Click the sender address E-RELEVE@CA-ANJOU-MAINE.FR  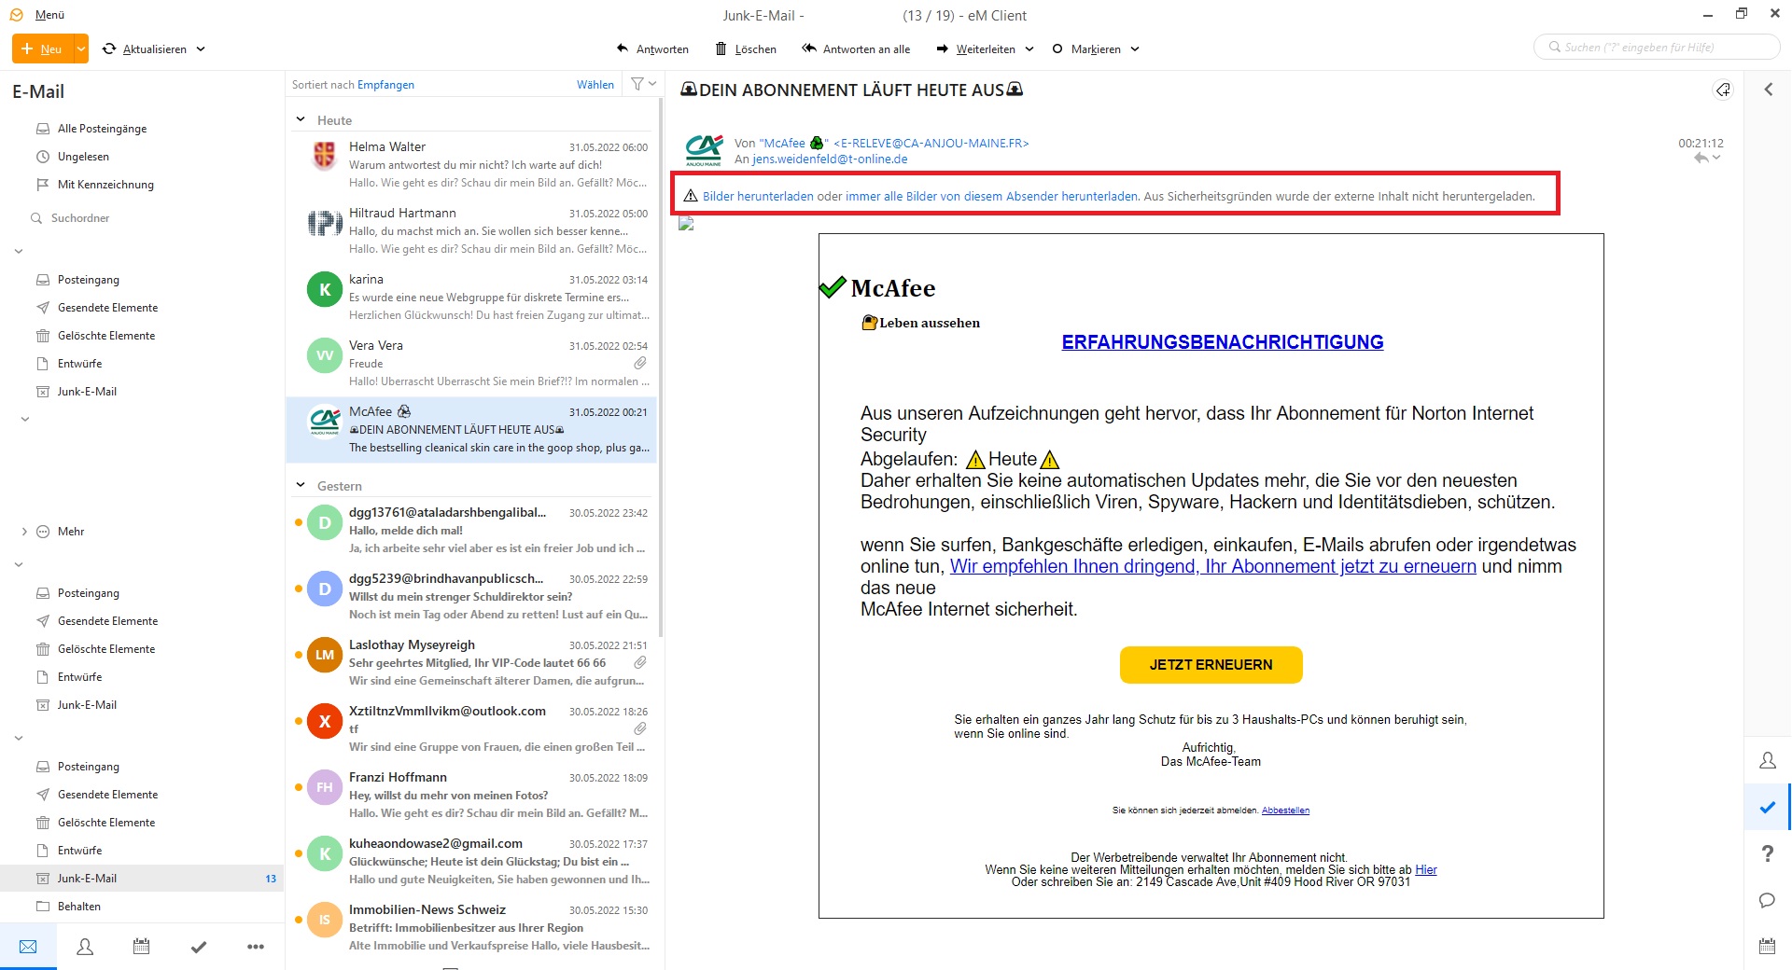pos(931,144)
